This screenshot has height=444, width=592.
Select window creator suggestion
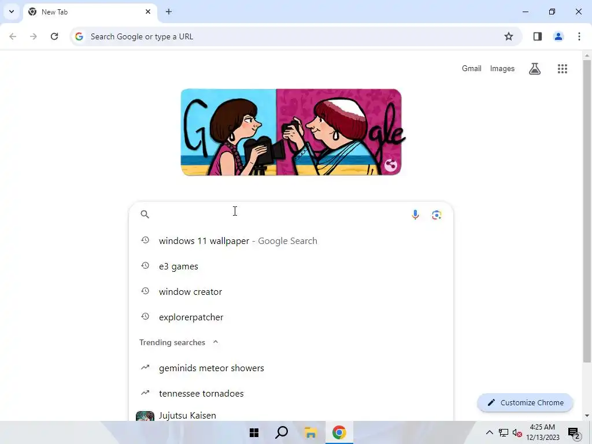pos(291,291)
